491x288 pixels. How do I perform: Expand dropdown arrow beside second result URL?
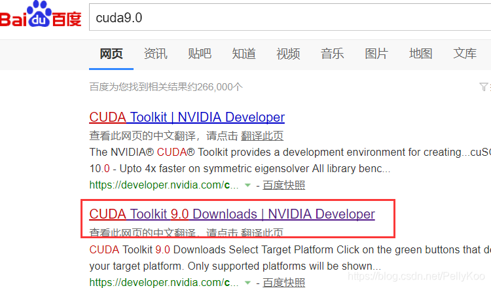click(x=247, y=283)
